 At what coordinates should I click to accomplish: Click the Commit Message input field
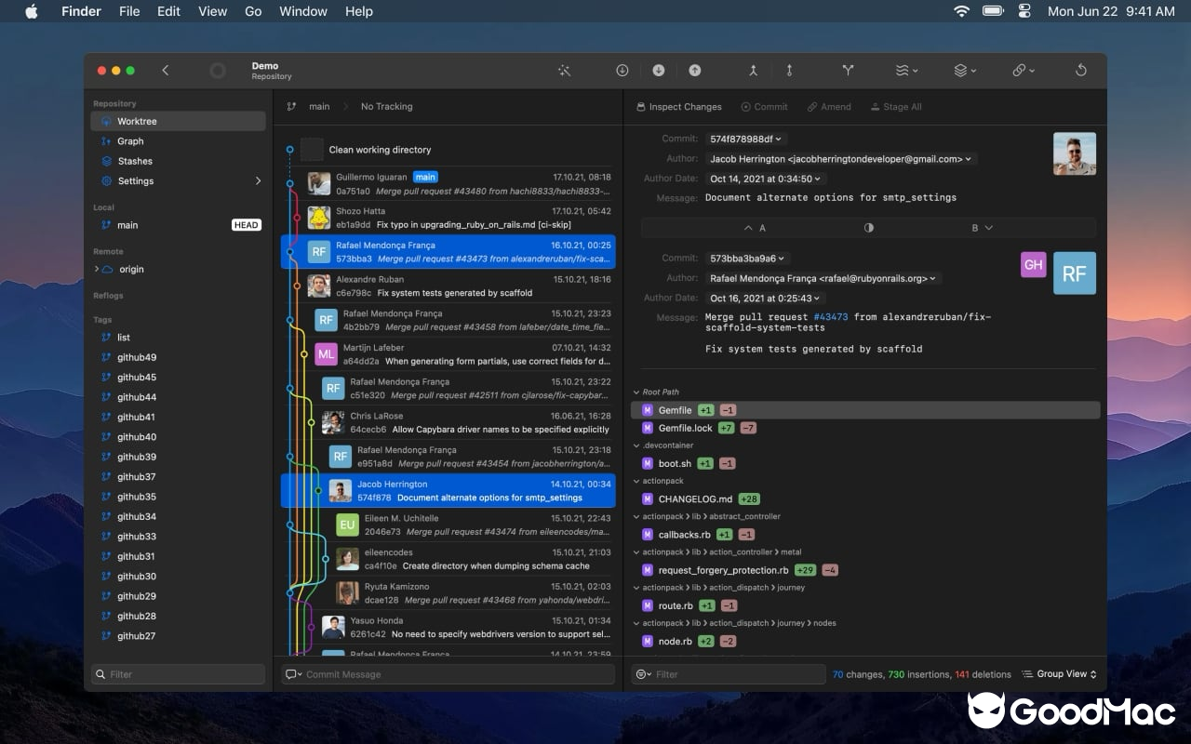tap(448, 674)
